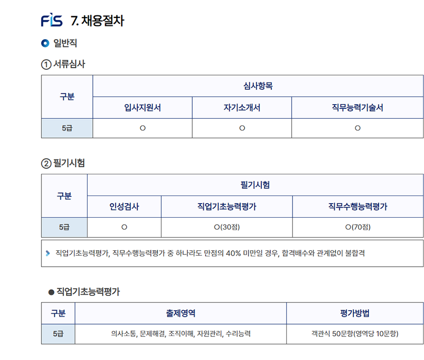Select the 5급 cell in 서류심사 table
Image resolution: width=424 pixels, height=360 pixels.
(x=67, y=128)
